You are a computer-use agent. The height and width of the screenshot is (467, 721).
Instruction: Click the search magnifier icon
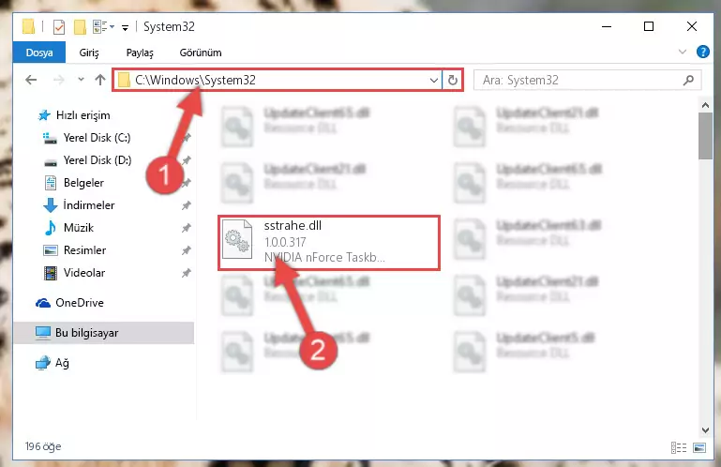(x=688, y=81)
